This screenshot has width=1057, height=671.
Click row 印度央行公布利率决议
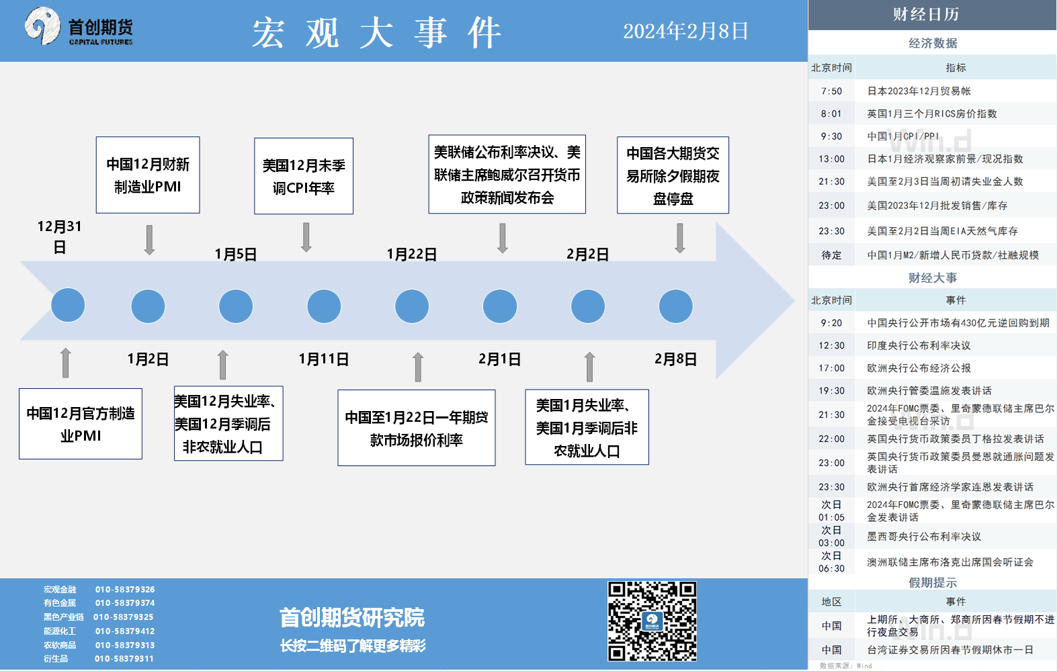point(932,345)
